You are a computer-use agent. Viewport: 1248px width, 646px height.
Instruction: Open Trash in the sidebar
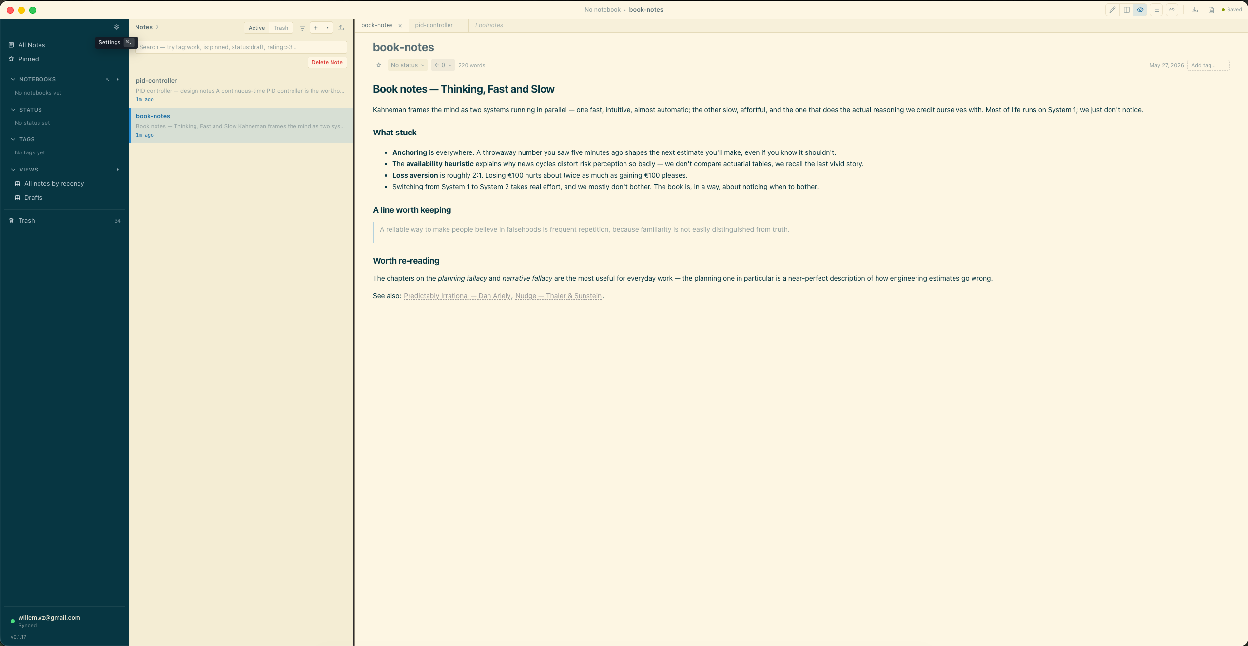click(64, 221)
